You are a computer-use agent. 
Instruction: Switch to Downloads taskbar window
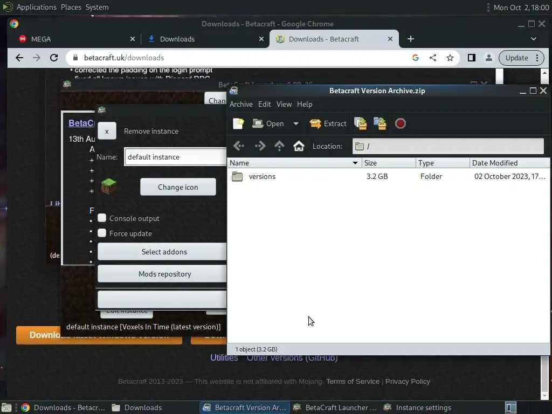[x=137, y=408]
